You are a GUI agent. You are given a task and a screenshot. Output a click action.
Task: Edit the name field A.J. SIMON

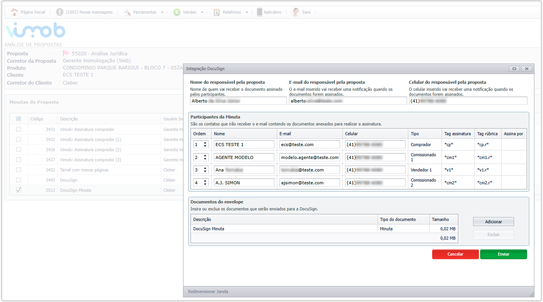tap(244, 183)
